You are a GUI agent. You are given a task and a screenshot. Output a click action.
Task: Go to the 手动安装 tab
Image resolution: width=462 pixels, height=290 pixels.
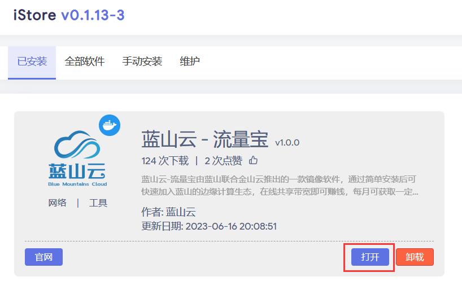pos(142,61)
